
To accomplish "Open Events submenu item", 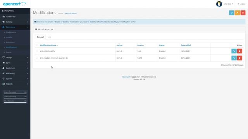I will tap(9, 53).
